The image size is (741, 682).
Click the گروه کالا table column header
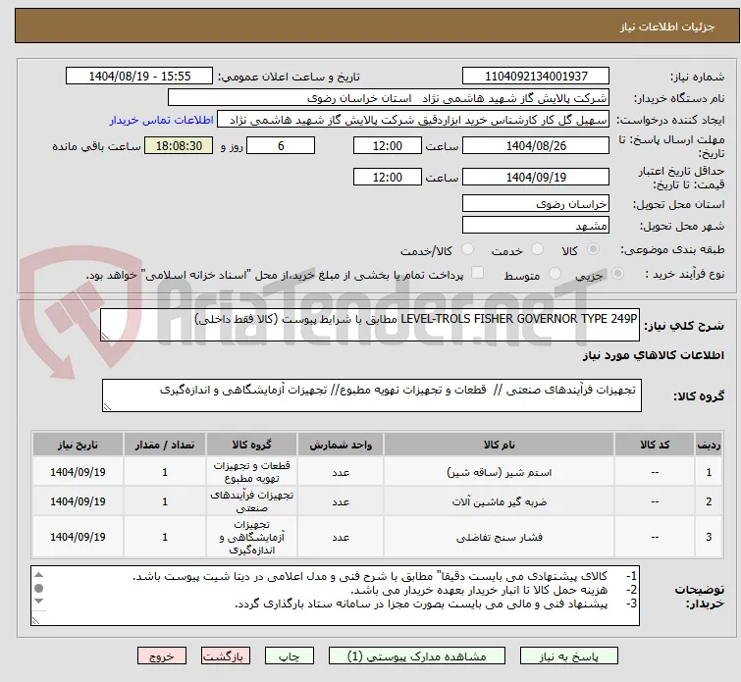click(x=252, y=445)
